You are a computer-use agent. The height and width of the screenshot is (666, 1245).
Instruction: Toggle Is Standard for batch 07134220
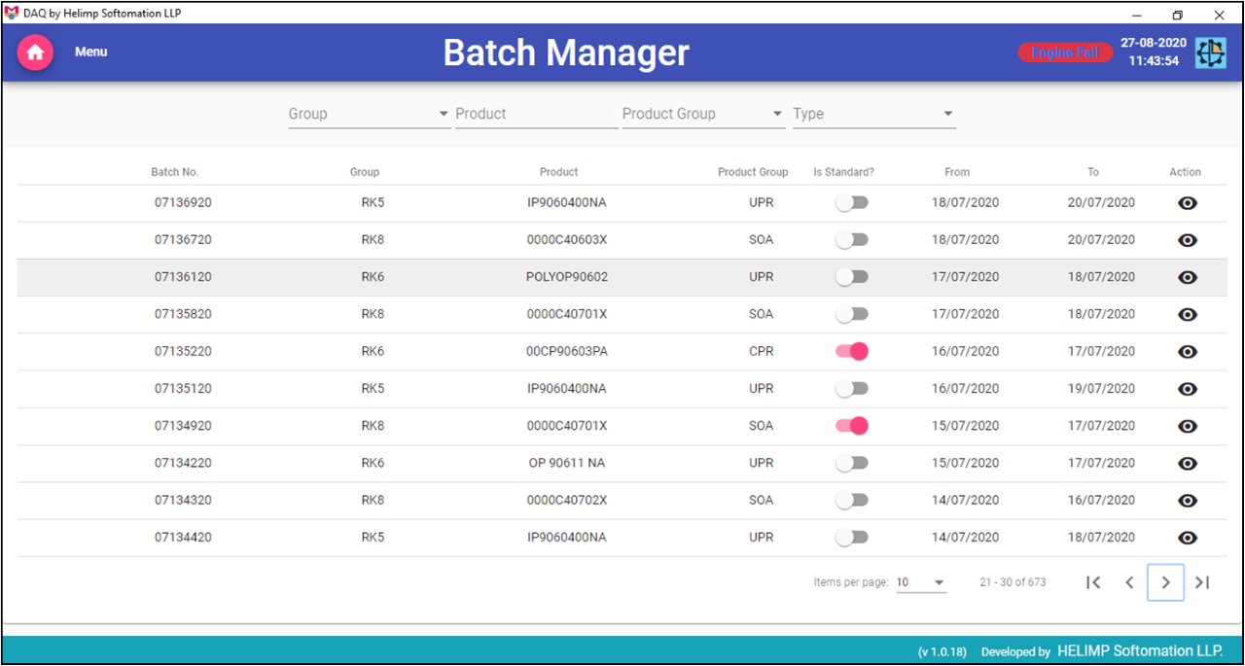coord(851,463)
